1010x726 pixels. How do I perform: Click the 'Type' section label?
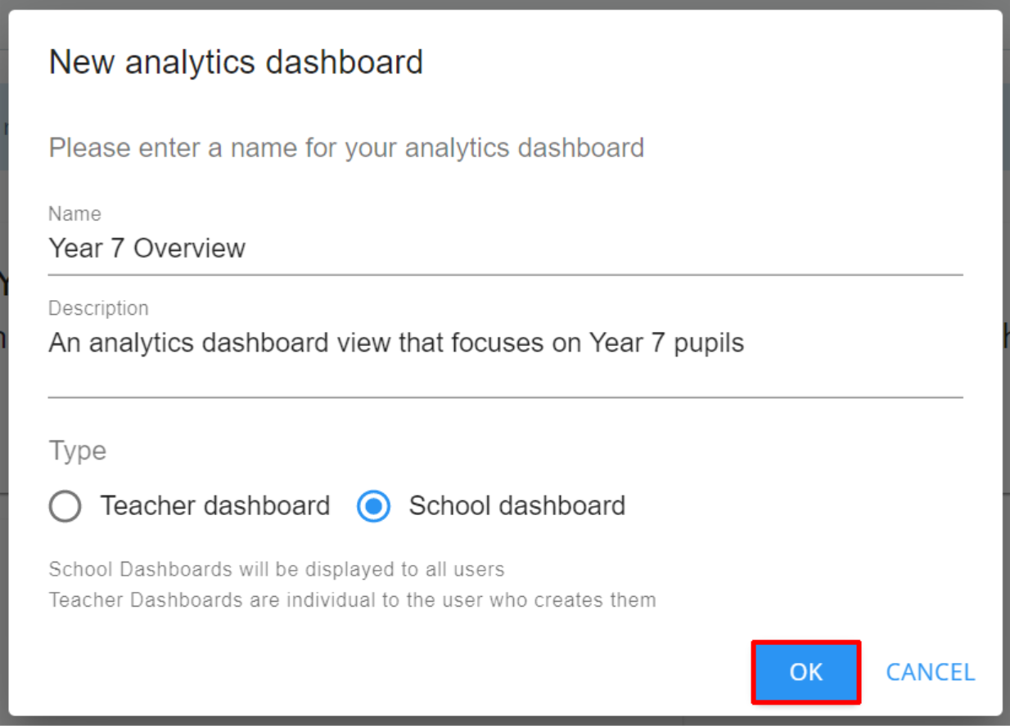[x=76, y=450]
